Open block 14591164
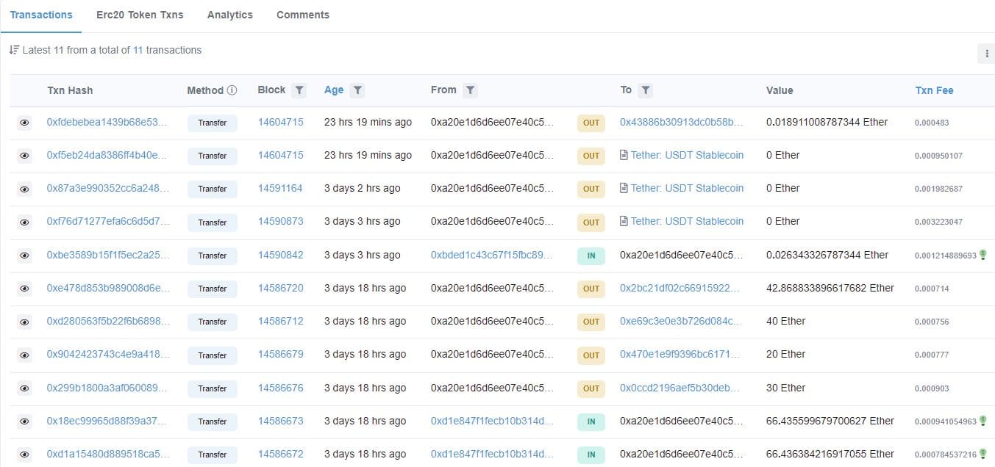The image size is (995, 467). pyautogui.click(x=280, y=188)
